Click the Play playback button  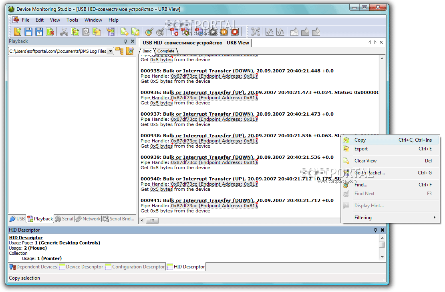tap(213, 32)
